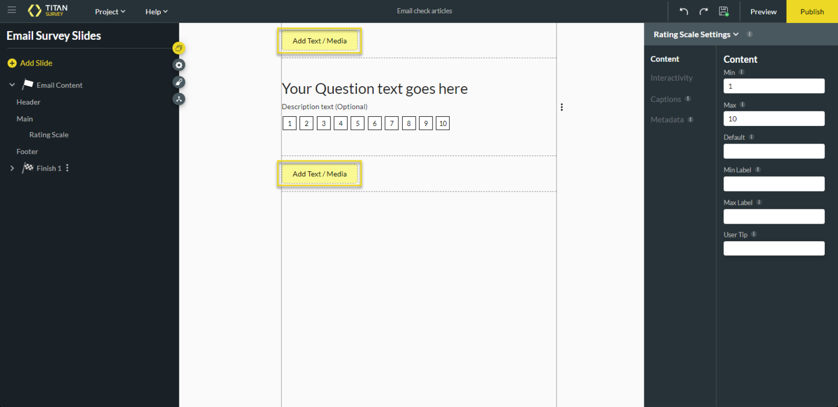Open the kebab menu beside the slide canvas
The image size is (838, 407).
(x=562, y=107)
